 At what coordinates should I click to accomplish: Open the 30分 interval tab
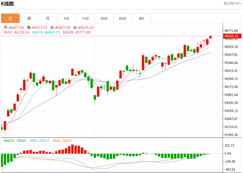104,18
